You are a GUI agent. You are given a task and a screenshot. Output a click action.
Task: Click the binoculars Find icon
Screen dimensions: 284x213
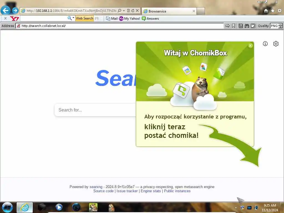coord(247,26)
